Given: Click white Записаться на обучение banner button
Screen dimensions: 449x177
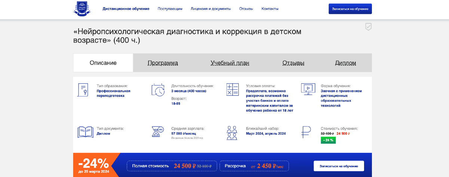Looking at the screenshot, I should [339, 166].
